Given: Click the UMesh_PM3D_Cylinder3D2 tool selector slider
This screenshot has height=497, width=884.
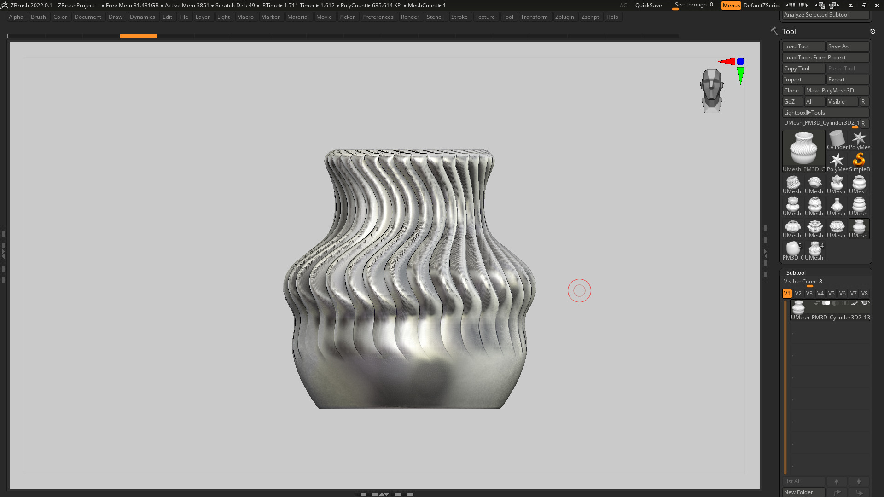Looking at the screenshot, I should pyautogui.click(x=821, y=123).
